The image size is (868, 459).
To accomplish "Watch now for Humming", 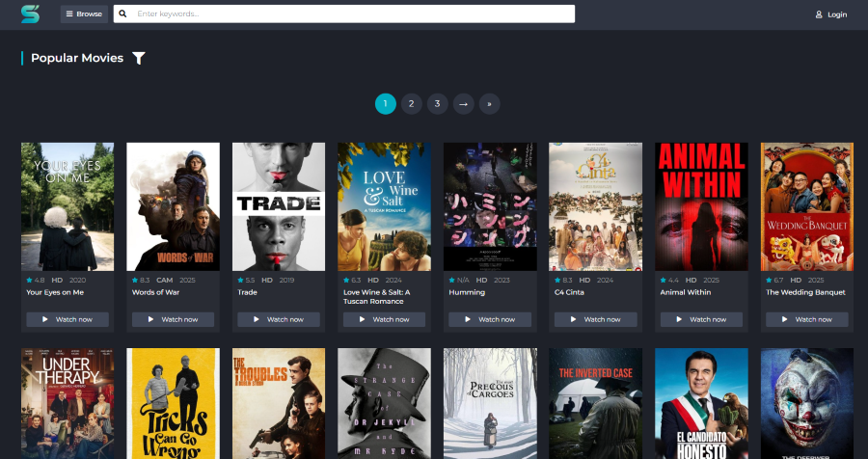I will (490, 319).
